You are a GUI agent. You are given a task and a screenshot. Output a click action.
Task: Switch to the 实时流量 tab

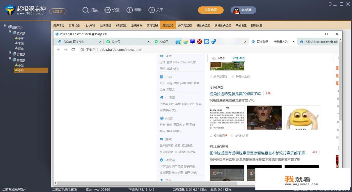121,25
